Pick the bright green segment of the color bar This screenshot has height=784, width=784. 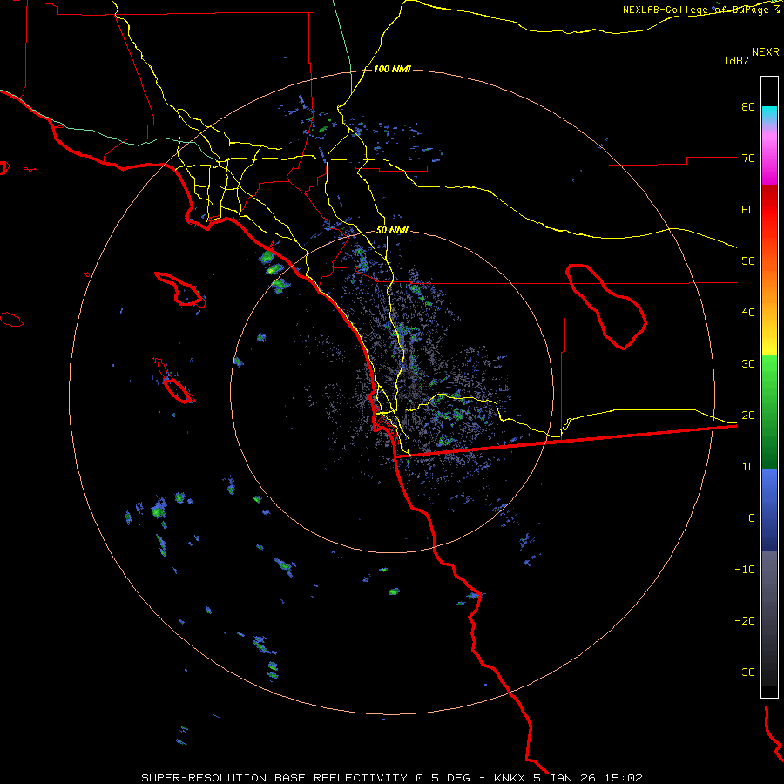(x=769, y=370)
